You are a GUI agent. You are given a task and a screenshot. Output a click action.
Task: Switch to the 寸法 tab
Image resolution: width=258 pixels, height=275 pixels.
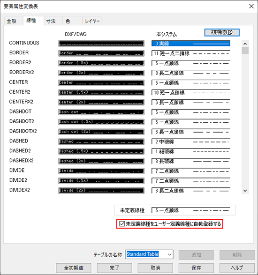tap(51, 21)
